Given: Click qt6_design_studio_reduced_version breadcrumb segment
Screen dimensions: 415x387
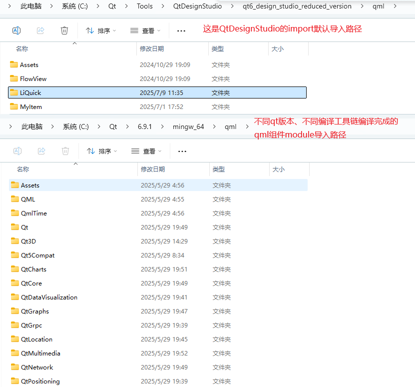Looking at the screenshot, I should click(x=297, y=6).
